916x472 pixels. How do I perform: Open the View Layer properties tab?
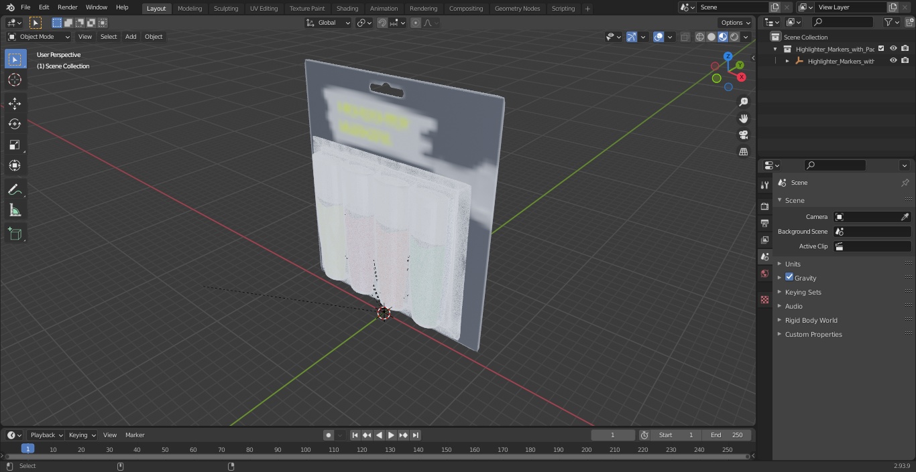[764, 240]
